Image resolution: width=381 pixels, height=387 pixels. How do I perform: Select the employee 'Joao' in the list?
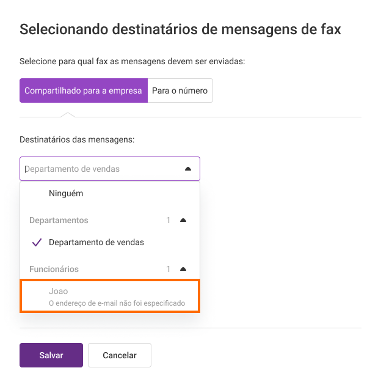pos(110,296)
